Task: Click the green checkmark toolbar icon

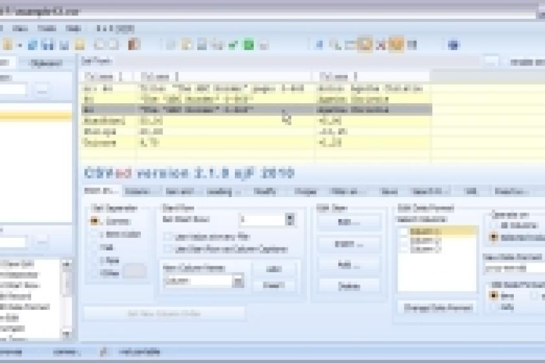Action: point(233,45)
